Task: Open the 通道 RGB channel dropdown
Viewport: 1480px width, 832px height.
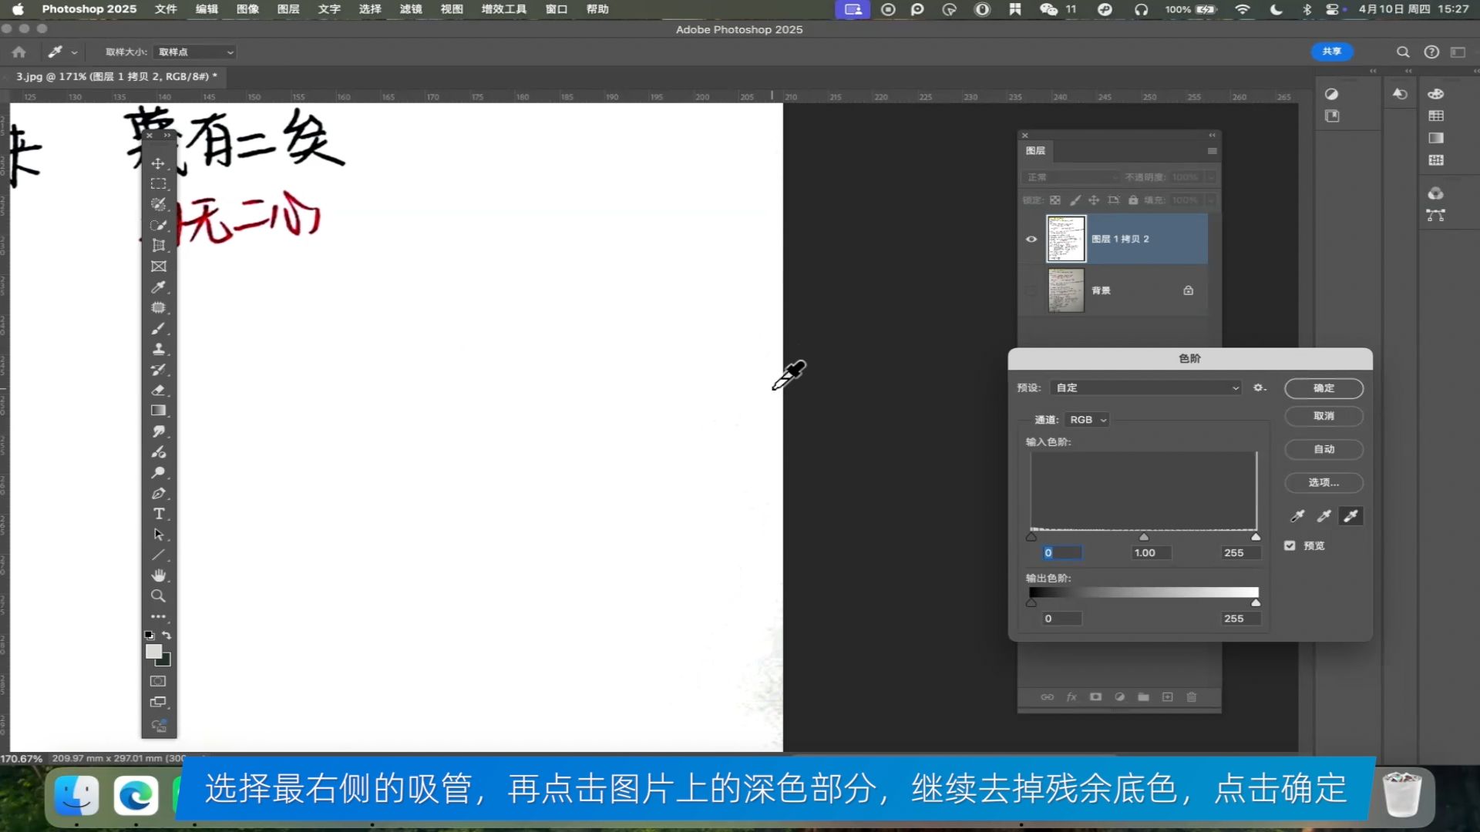Action: (x=1087, y=420)
